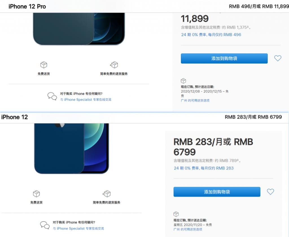Click the iPhone 12 Pro product image
289x237 pixels.
[78, 29]
